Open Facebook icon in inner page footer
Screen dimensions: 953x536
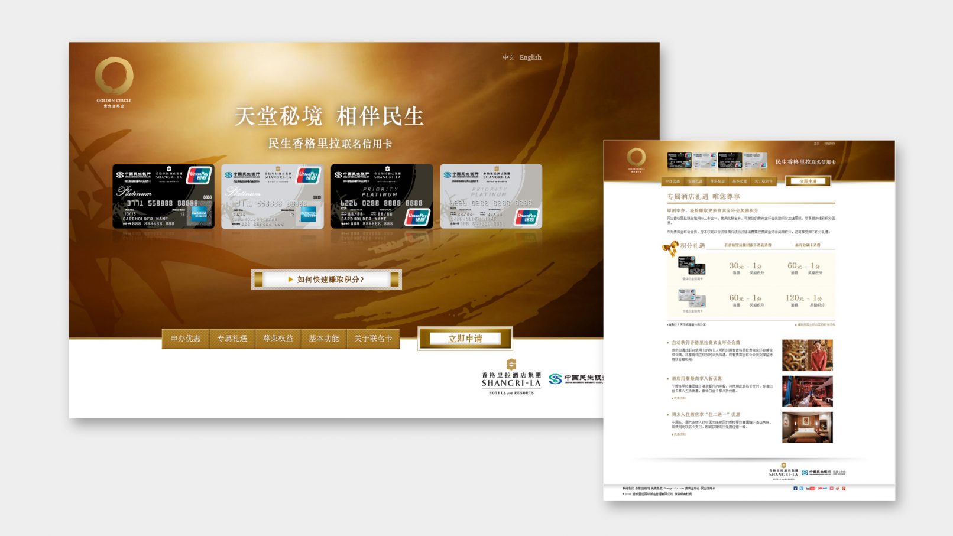(795, 488)
